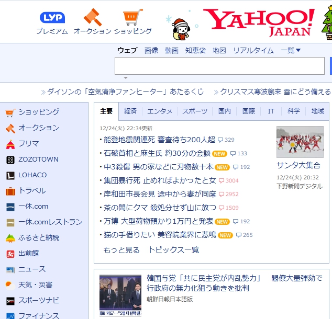Click the LOHACO logo icon
Viewport: 332px width, 319px height.
click(10, 176)
